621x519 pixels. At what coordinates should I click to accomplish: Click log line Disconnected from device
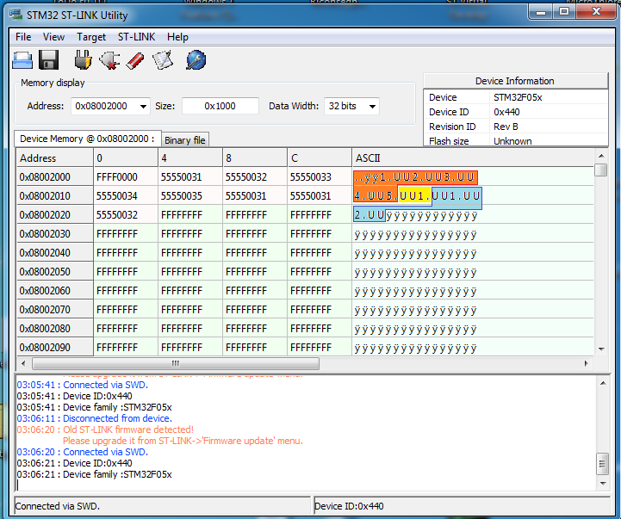tap(94, 418)
